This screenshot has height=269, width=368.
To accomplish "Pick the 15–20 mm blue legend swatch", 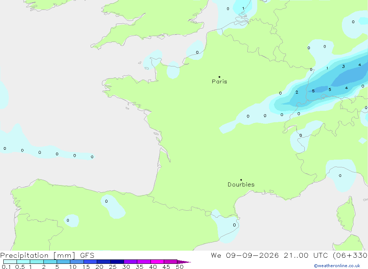I will 91,262.
